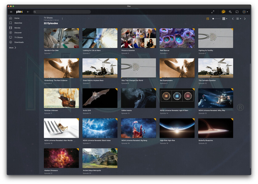
Task: Open Particles Unknown ship thumbnail
Action: 61,98
